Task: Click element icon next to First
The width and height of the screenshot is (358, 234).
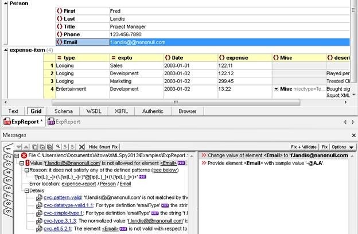Action: click(60, 11)
